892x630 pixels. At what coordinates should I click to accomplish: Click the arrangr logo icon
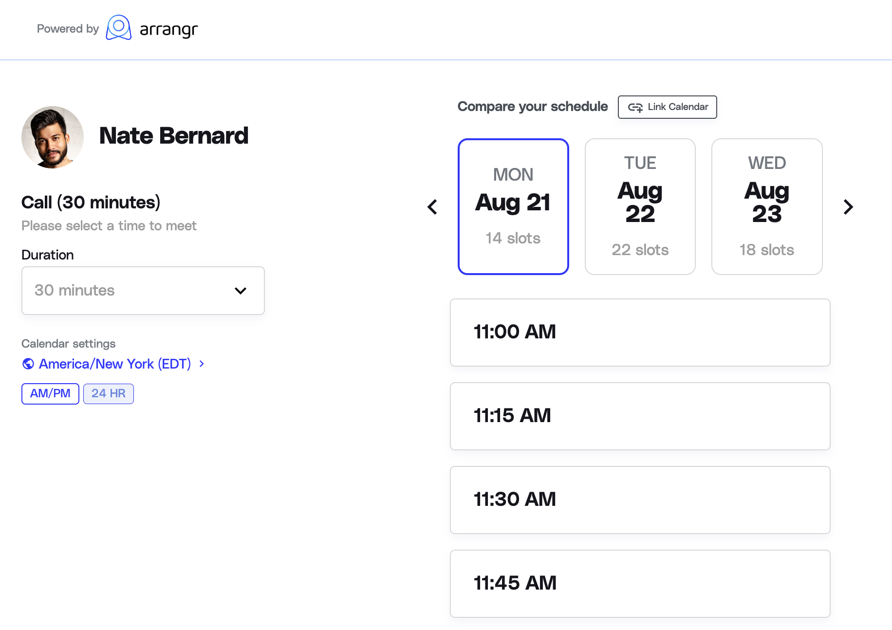click(119, 28)
